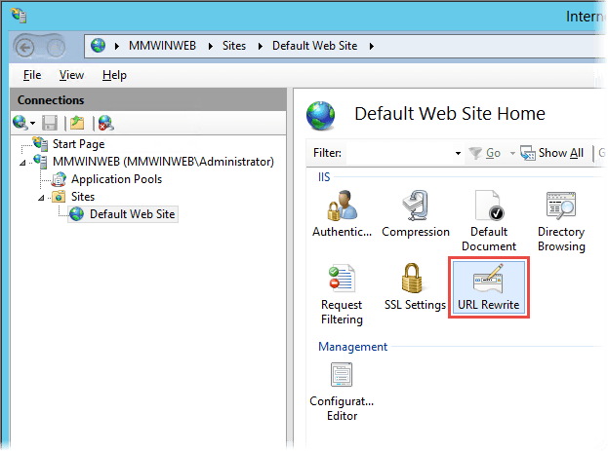The image size is (608, 451).
Task: Open the connect icon's dropdown arrow
Action: [32, 124]
